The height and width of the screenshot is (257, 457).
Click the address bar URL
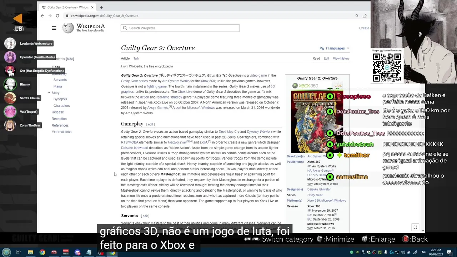(104, 16)
